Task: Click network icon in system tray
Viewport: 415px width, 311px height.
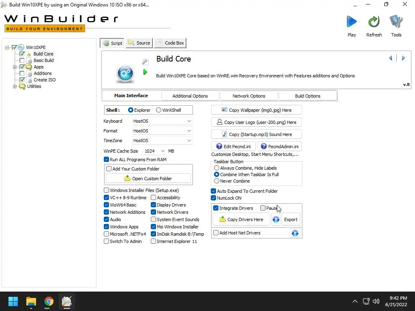Action: pos(366,301)
